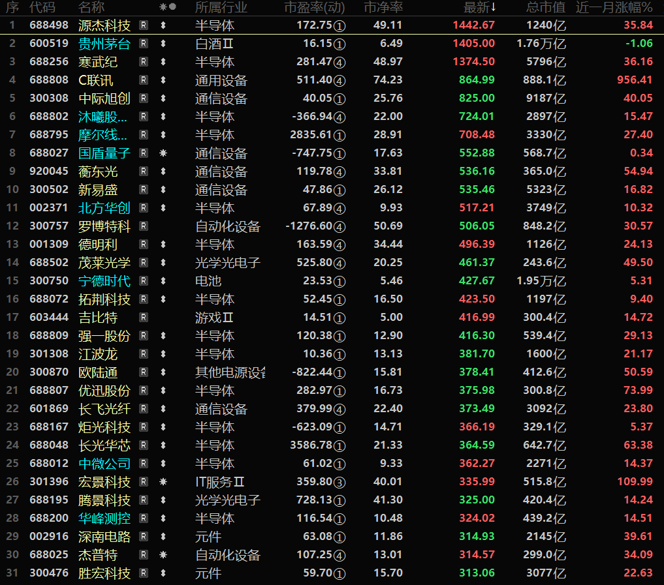This screenshot has width=664, height=585.
Task: Click the 所属行业 column header
Action: [x=221, y=7]
